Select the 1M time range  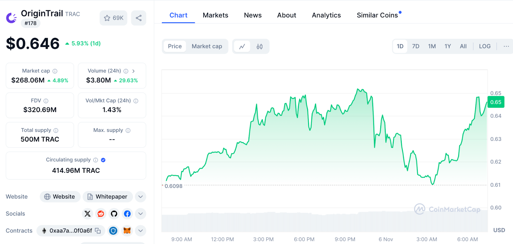click(x=432, y=46)
